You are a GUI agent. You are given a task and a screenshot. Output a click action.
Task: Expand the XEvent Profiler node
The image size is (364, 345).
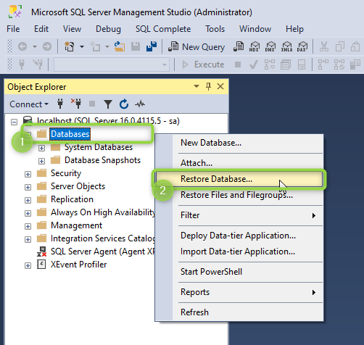click(x=28, y=265)
